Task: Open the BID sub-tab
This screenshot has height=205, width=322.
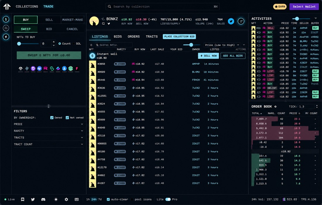Action: tap(49, 29)
